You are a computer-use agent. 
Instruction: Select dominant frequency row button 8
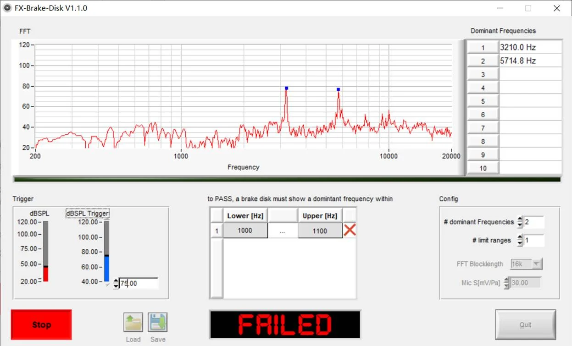coord(483,141)
